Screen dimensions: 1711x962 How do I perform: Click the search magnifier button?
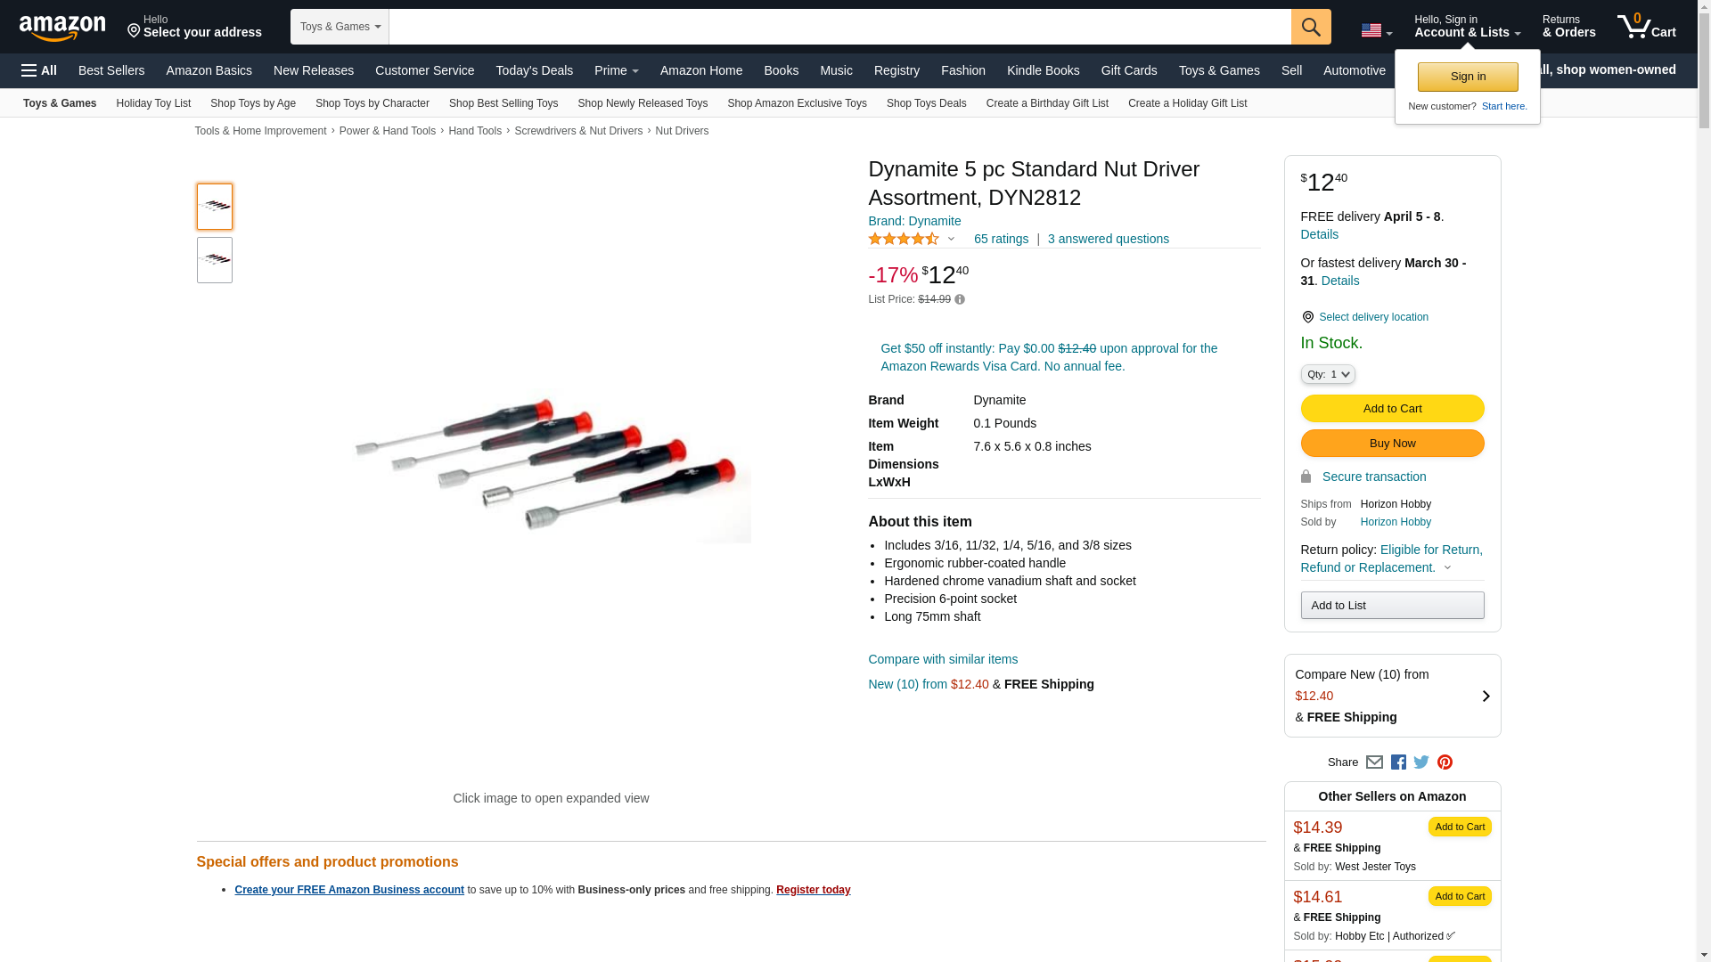[1311, 27]
